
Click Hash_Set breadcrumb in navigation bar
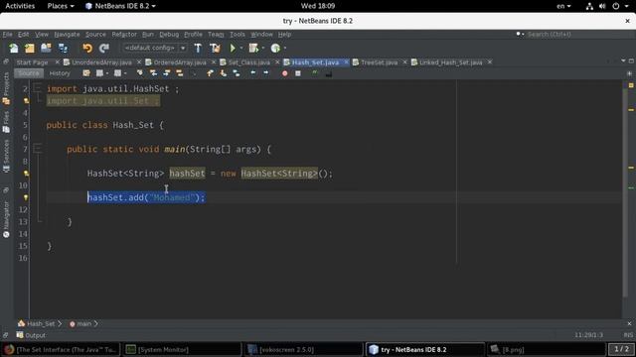click(x=41, y=324)
